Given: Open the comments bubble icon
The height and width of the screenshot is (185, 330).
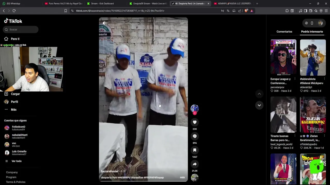Looking at the screenshot, I should click(x=195, y=136).
